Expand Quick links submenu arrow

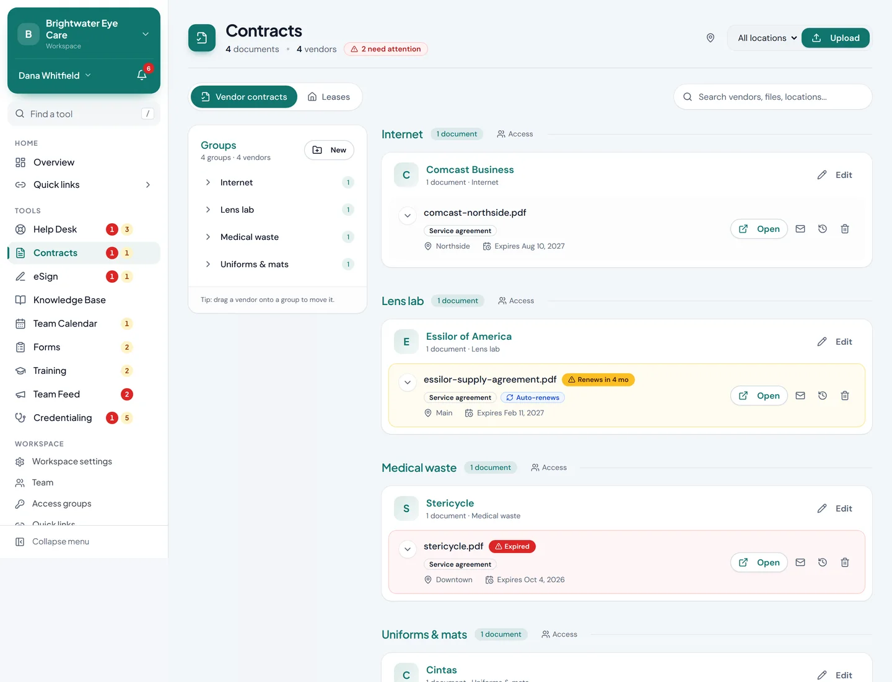pyautogui.click(x=148, y=185)
